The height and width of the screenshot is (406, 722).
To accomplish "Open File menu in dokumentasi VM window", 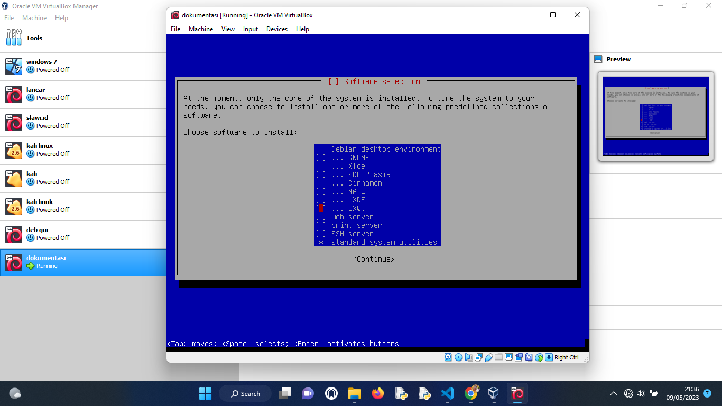I will (175, 29).
